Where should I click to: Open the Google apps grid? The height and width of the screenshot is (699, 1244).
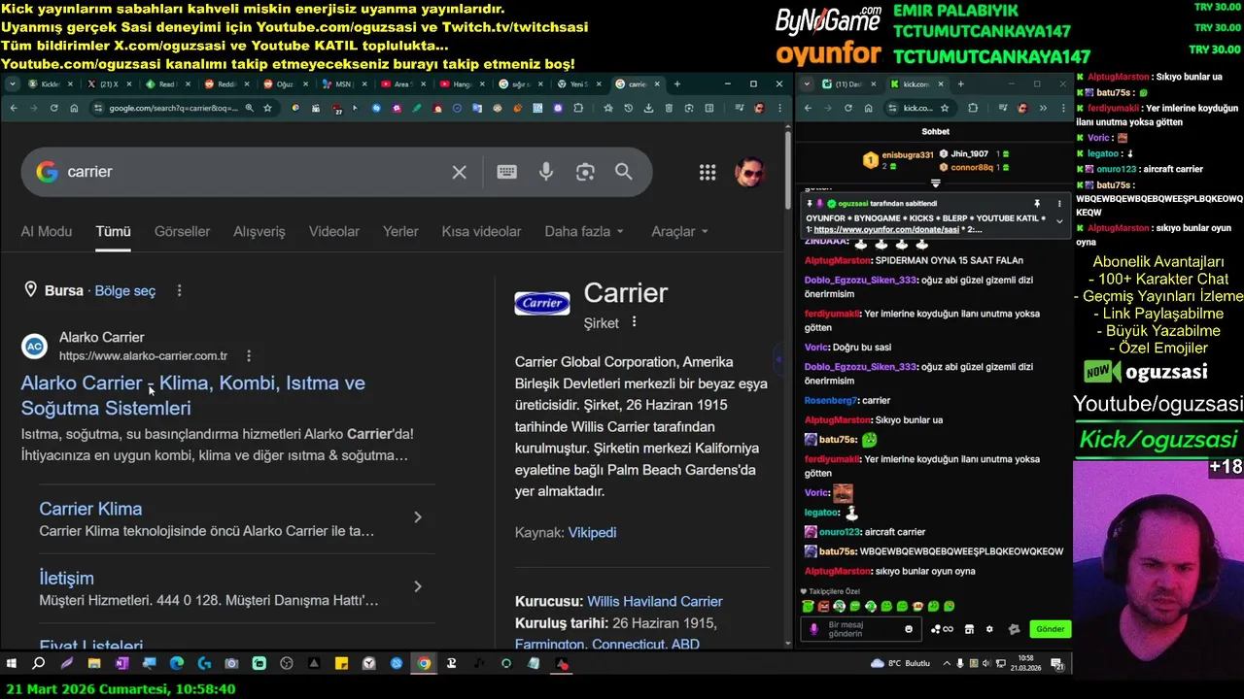[708, 172]
